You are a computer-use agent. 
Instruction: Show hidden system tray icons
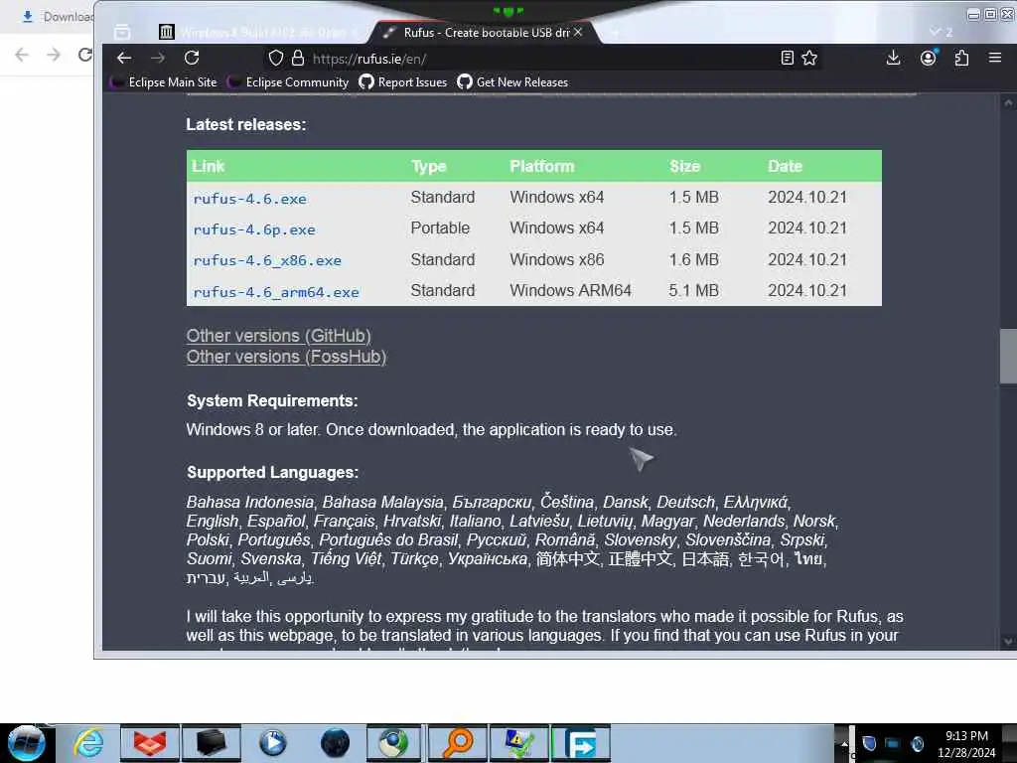pyautogui.click(x=844, y=744)
